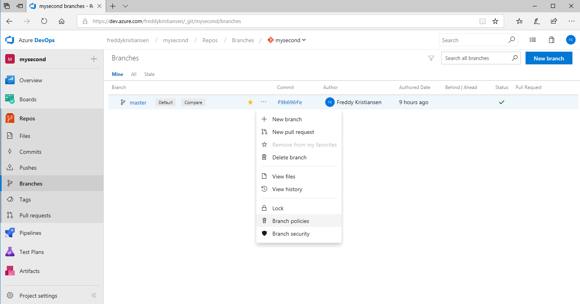The width and height of the screenshot is (580, 304).
Task: Click the New branch blue button
Action: (549, 58)
